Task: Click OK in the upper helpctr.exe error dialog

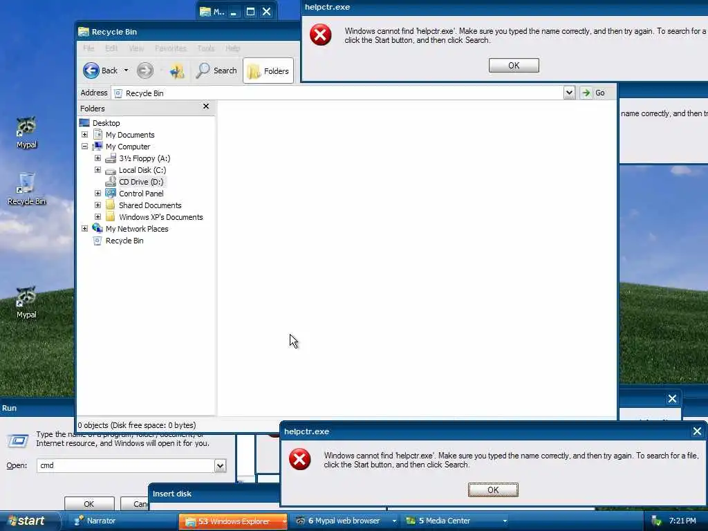Action: (514, 66)
